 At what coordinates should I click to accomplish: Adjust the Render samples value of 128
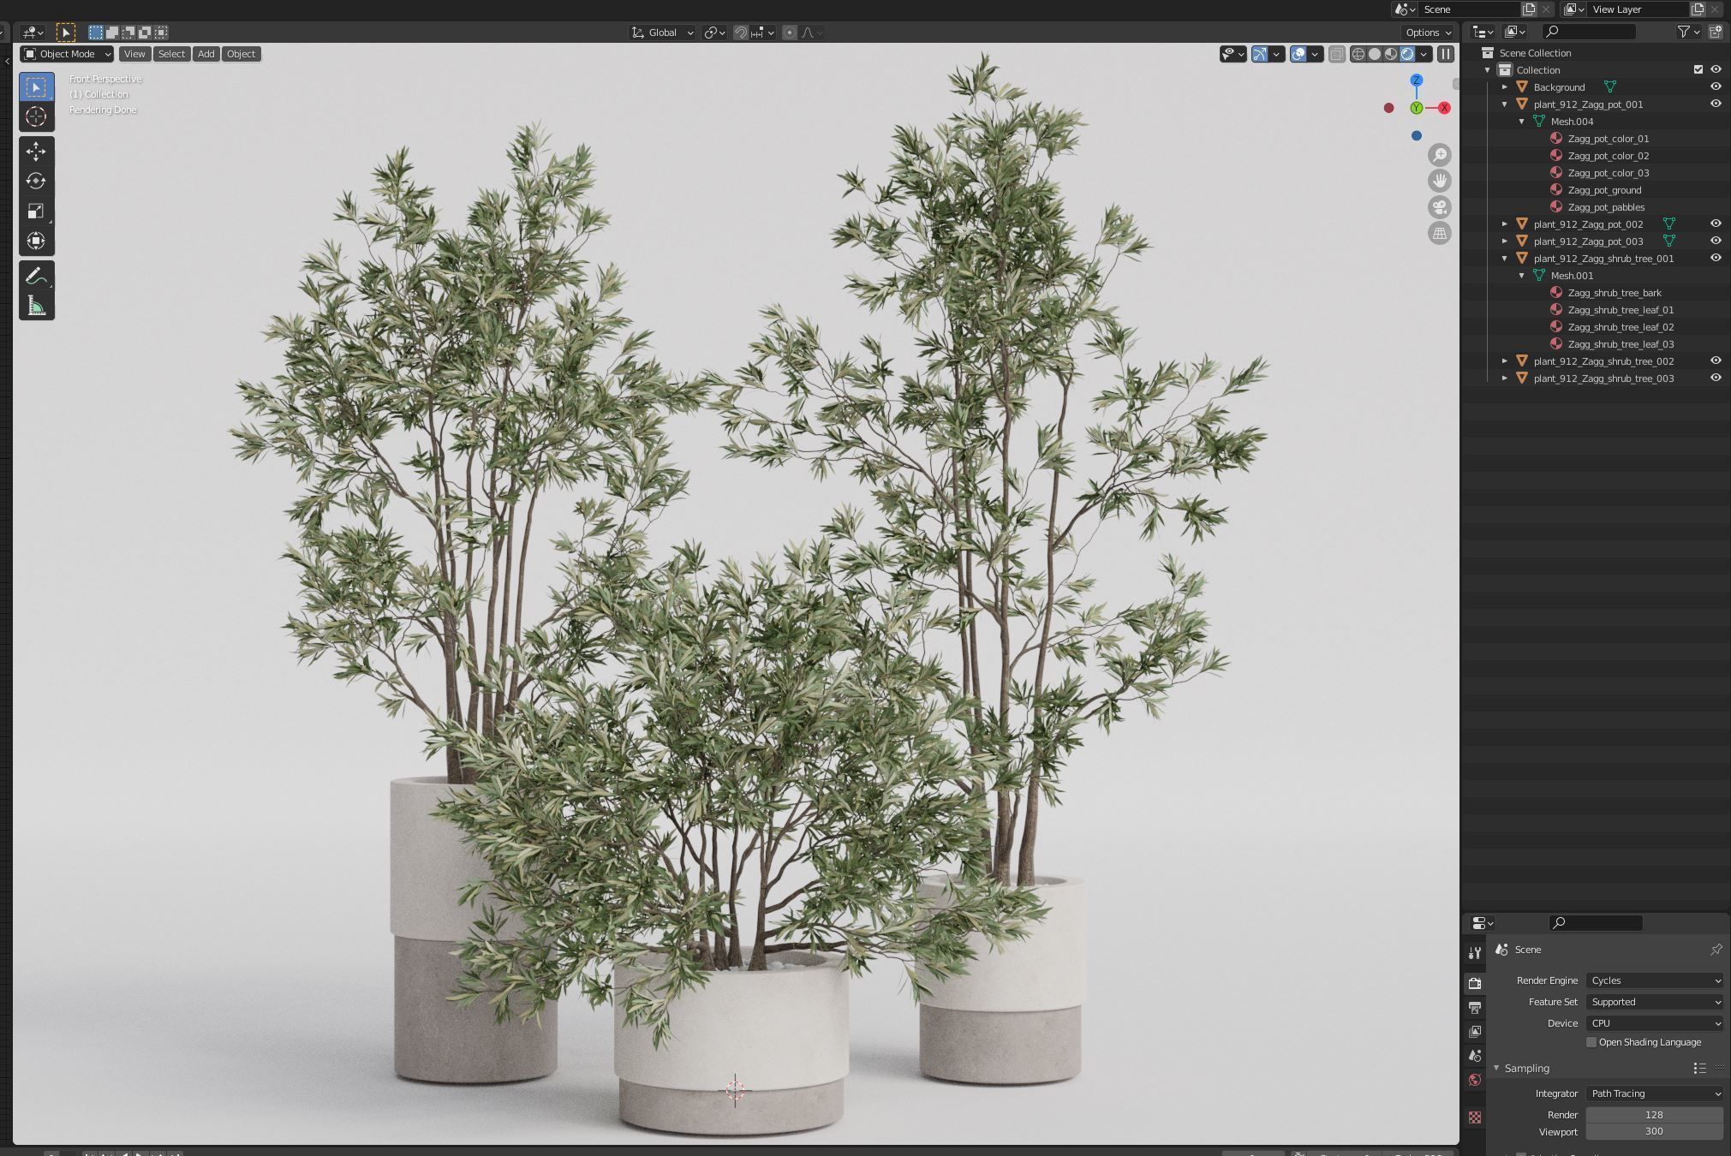tap(1653, 1114)
